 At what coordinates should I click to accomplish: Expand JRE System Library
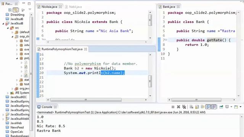click(x=8, y=93)
